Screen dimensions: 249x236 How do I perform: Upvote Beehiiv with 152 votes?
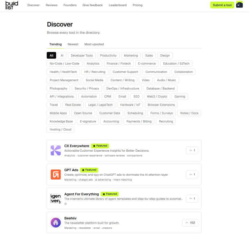[x=190, y=223]
